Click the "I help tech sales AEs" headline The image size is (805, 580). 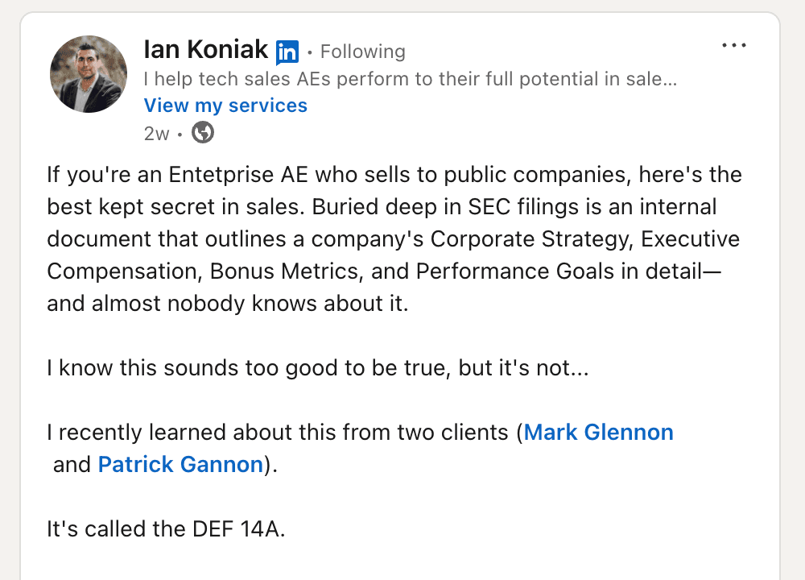tap(411, 79)
